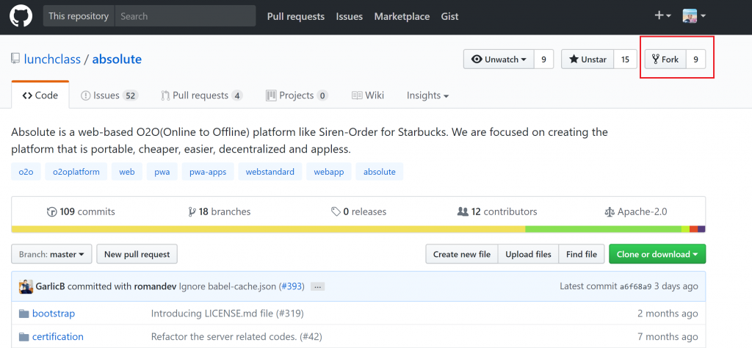The height and width of the screenshot is (348, 752).
Task: Open Gist in top navigation
Action: [450, 16]
